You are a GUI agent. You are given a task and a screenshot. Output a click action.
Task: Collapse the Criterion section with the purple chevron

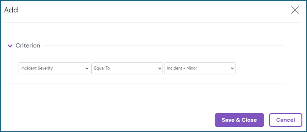10,46
